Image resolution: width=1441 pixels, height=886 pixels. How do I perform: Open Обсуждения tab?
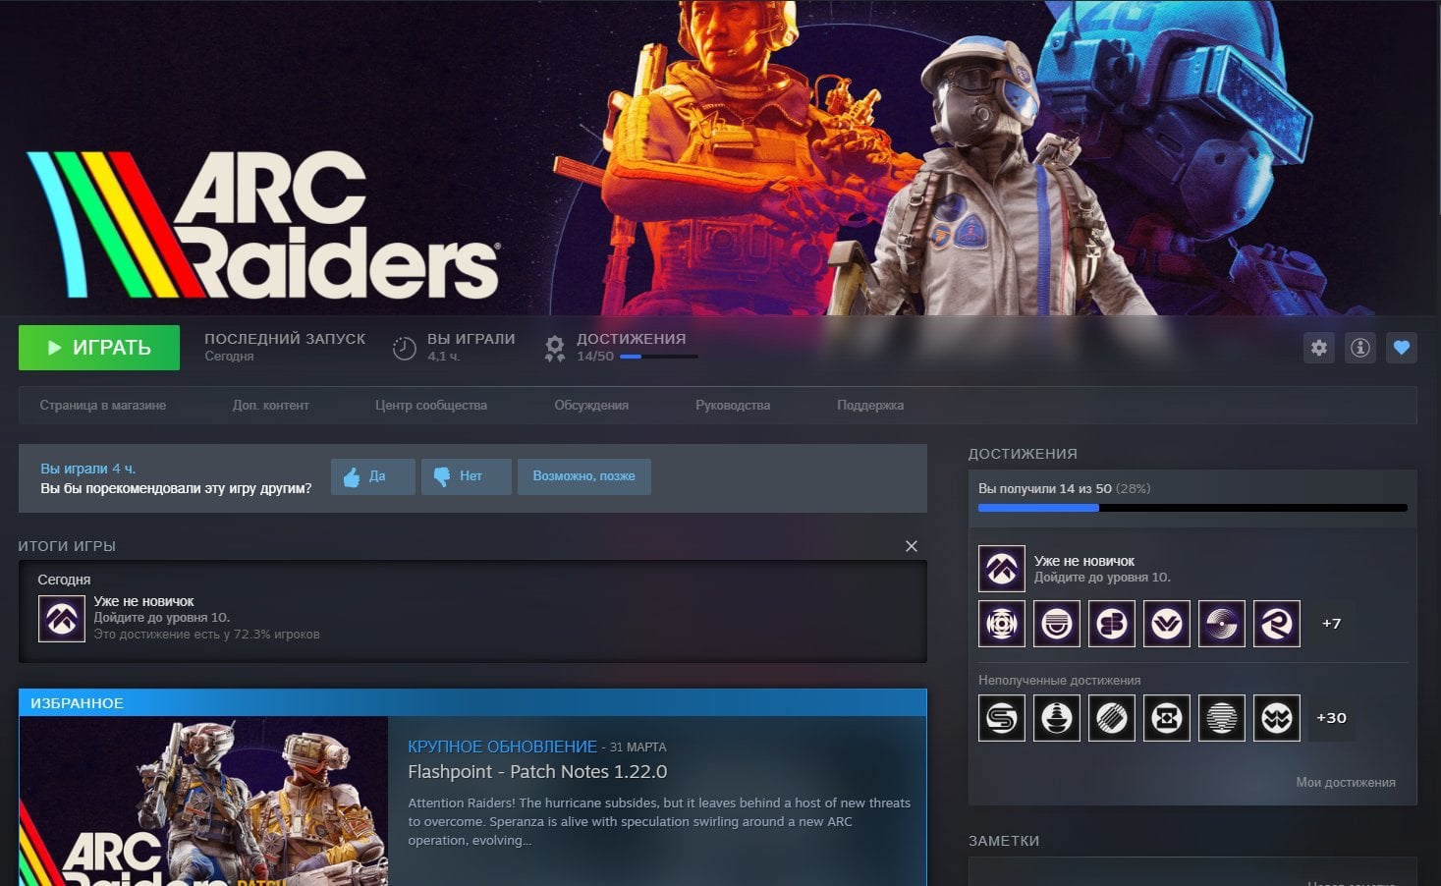(591, 405)
